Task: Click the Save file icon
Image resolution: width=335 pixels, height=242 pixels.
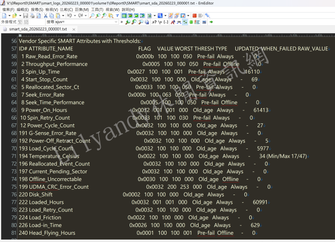Action: 26,15
